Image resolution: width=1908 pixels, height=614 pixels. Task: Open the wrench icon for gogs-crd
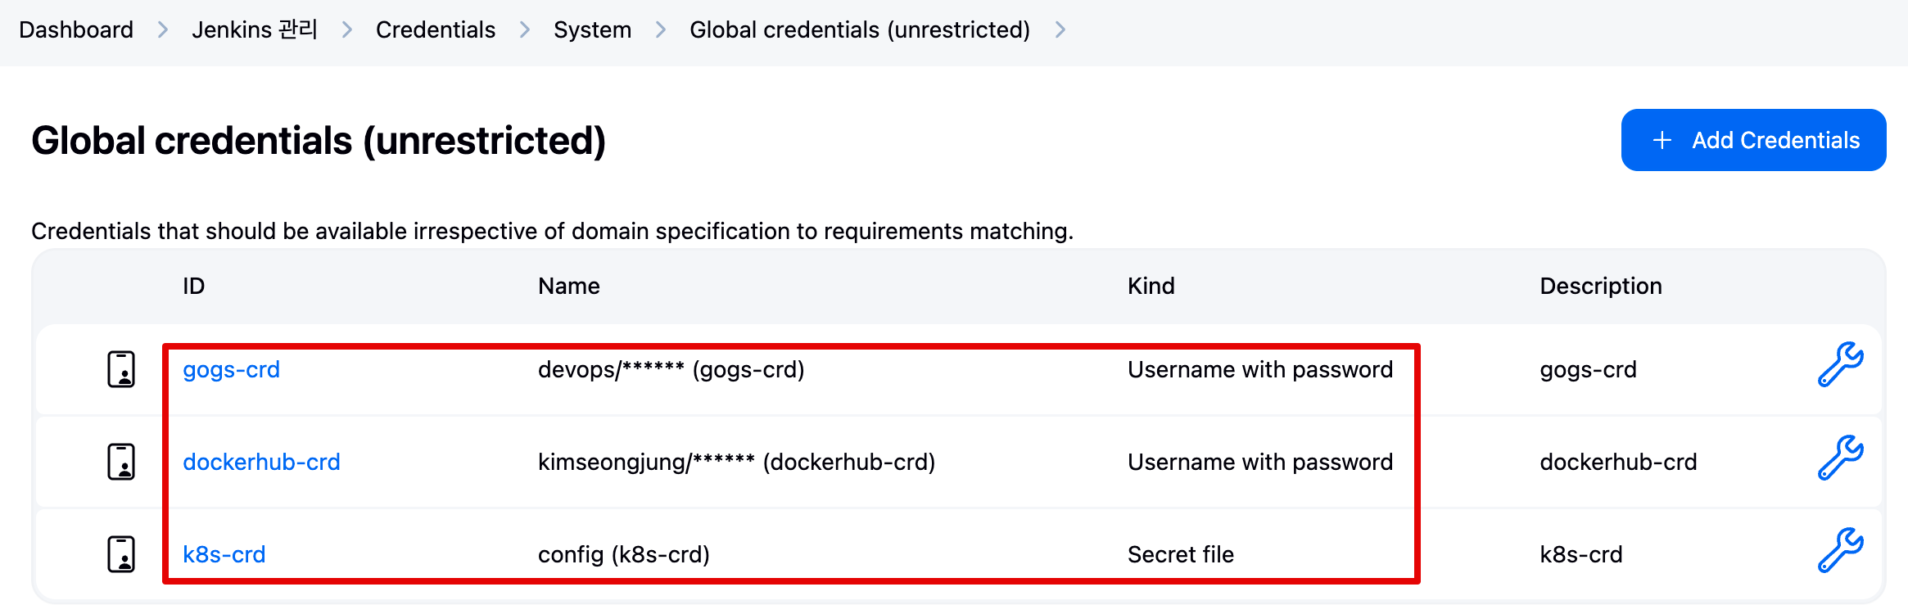point(1840,365)
